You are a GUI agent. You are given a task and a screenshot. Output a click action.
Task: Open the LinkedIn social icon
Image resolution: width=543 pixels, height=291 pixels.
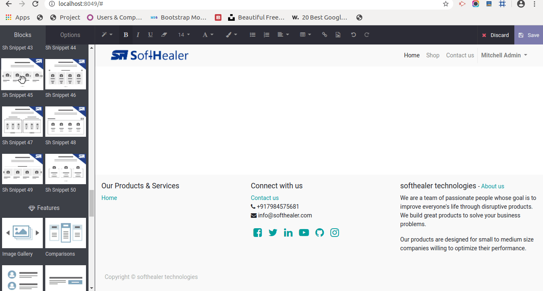288,233
